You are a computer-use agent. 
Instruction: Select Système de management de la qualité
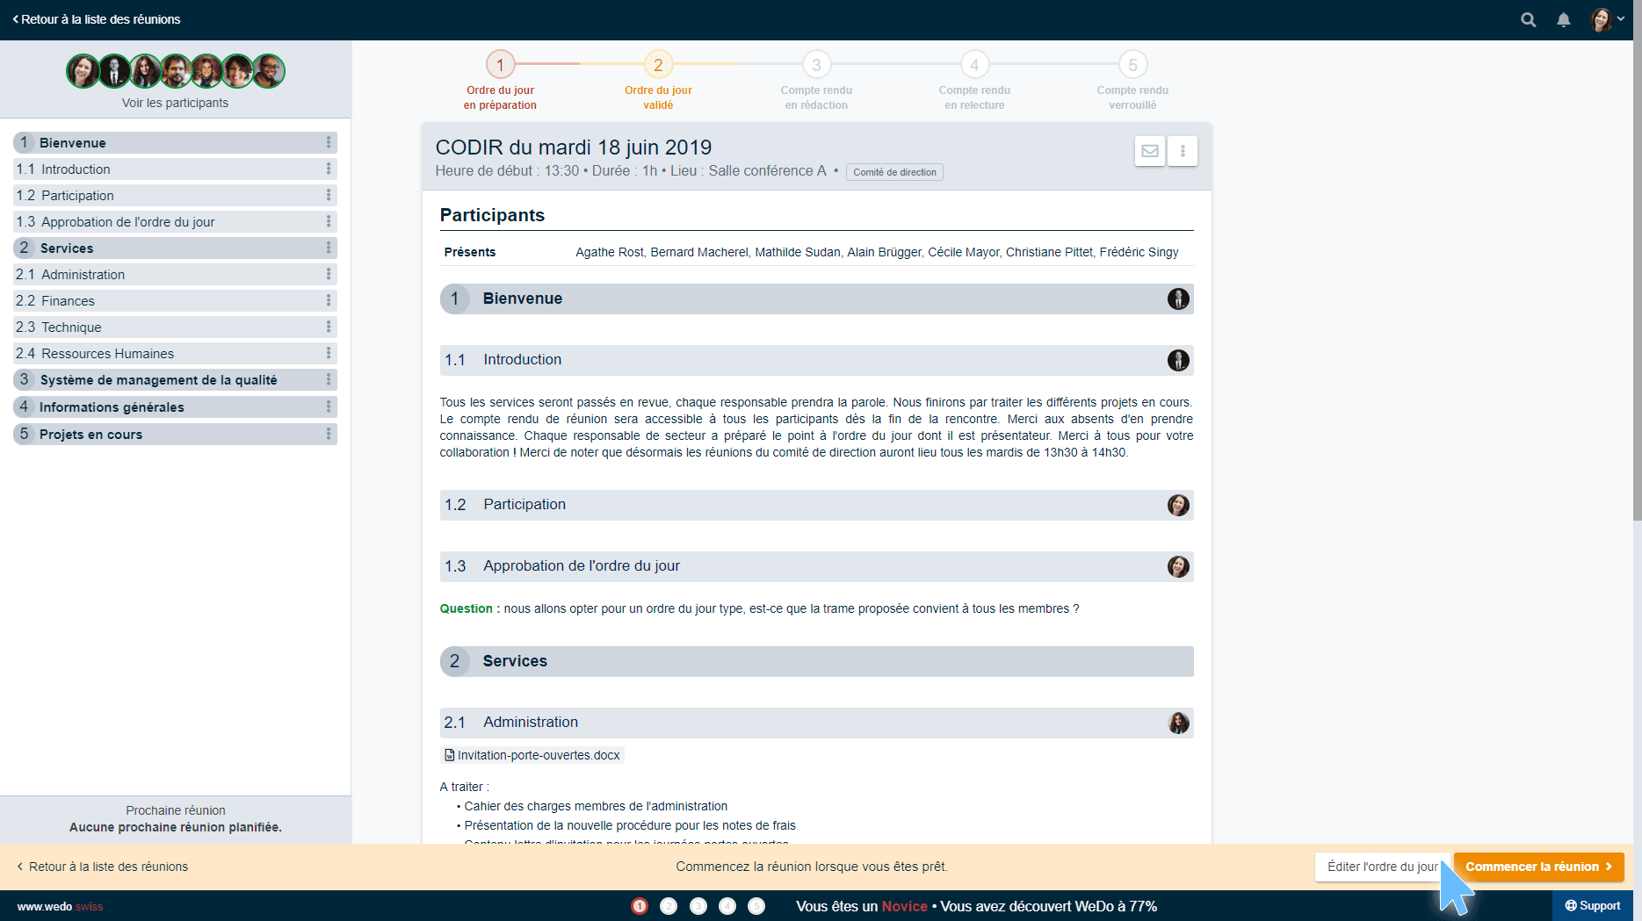click(x=175, y=379)
